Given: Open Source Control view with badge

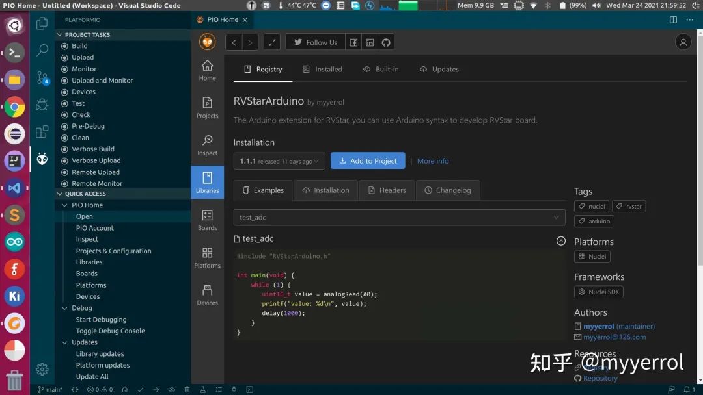Looking at the screenshot, I should pos(42,78).
